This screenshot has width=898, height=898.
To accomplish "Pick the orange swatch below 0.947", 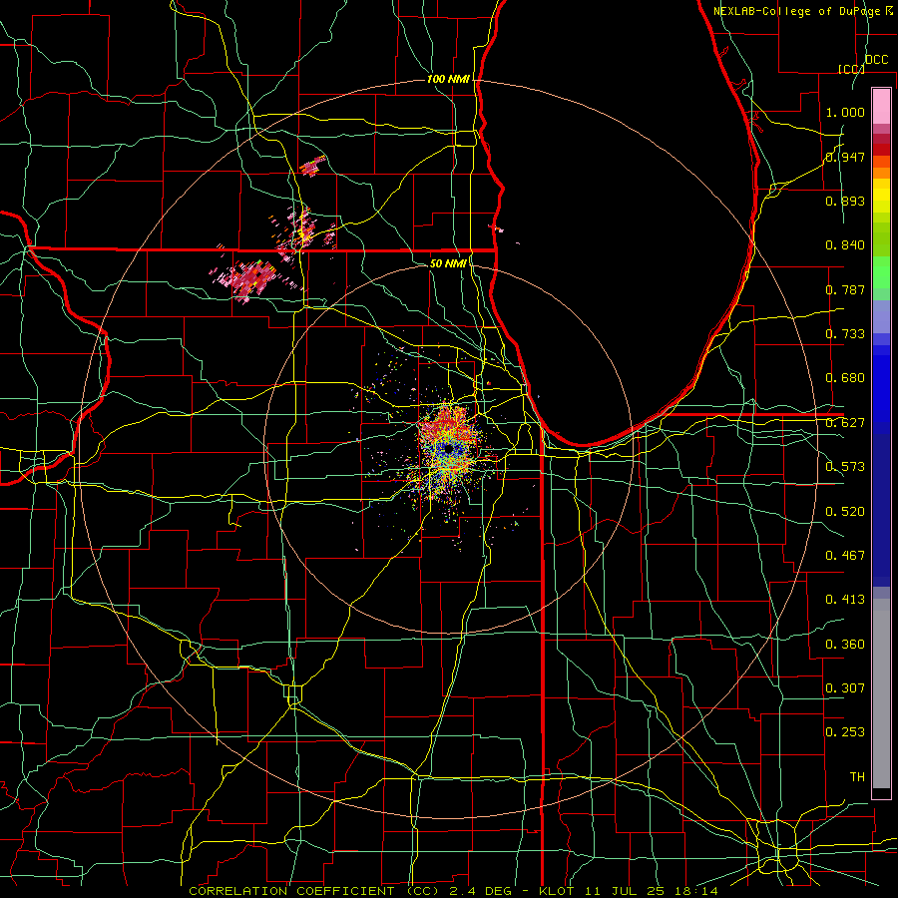I will [x=881, y=173].
